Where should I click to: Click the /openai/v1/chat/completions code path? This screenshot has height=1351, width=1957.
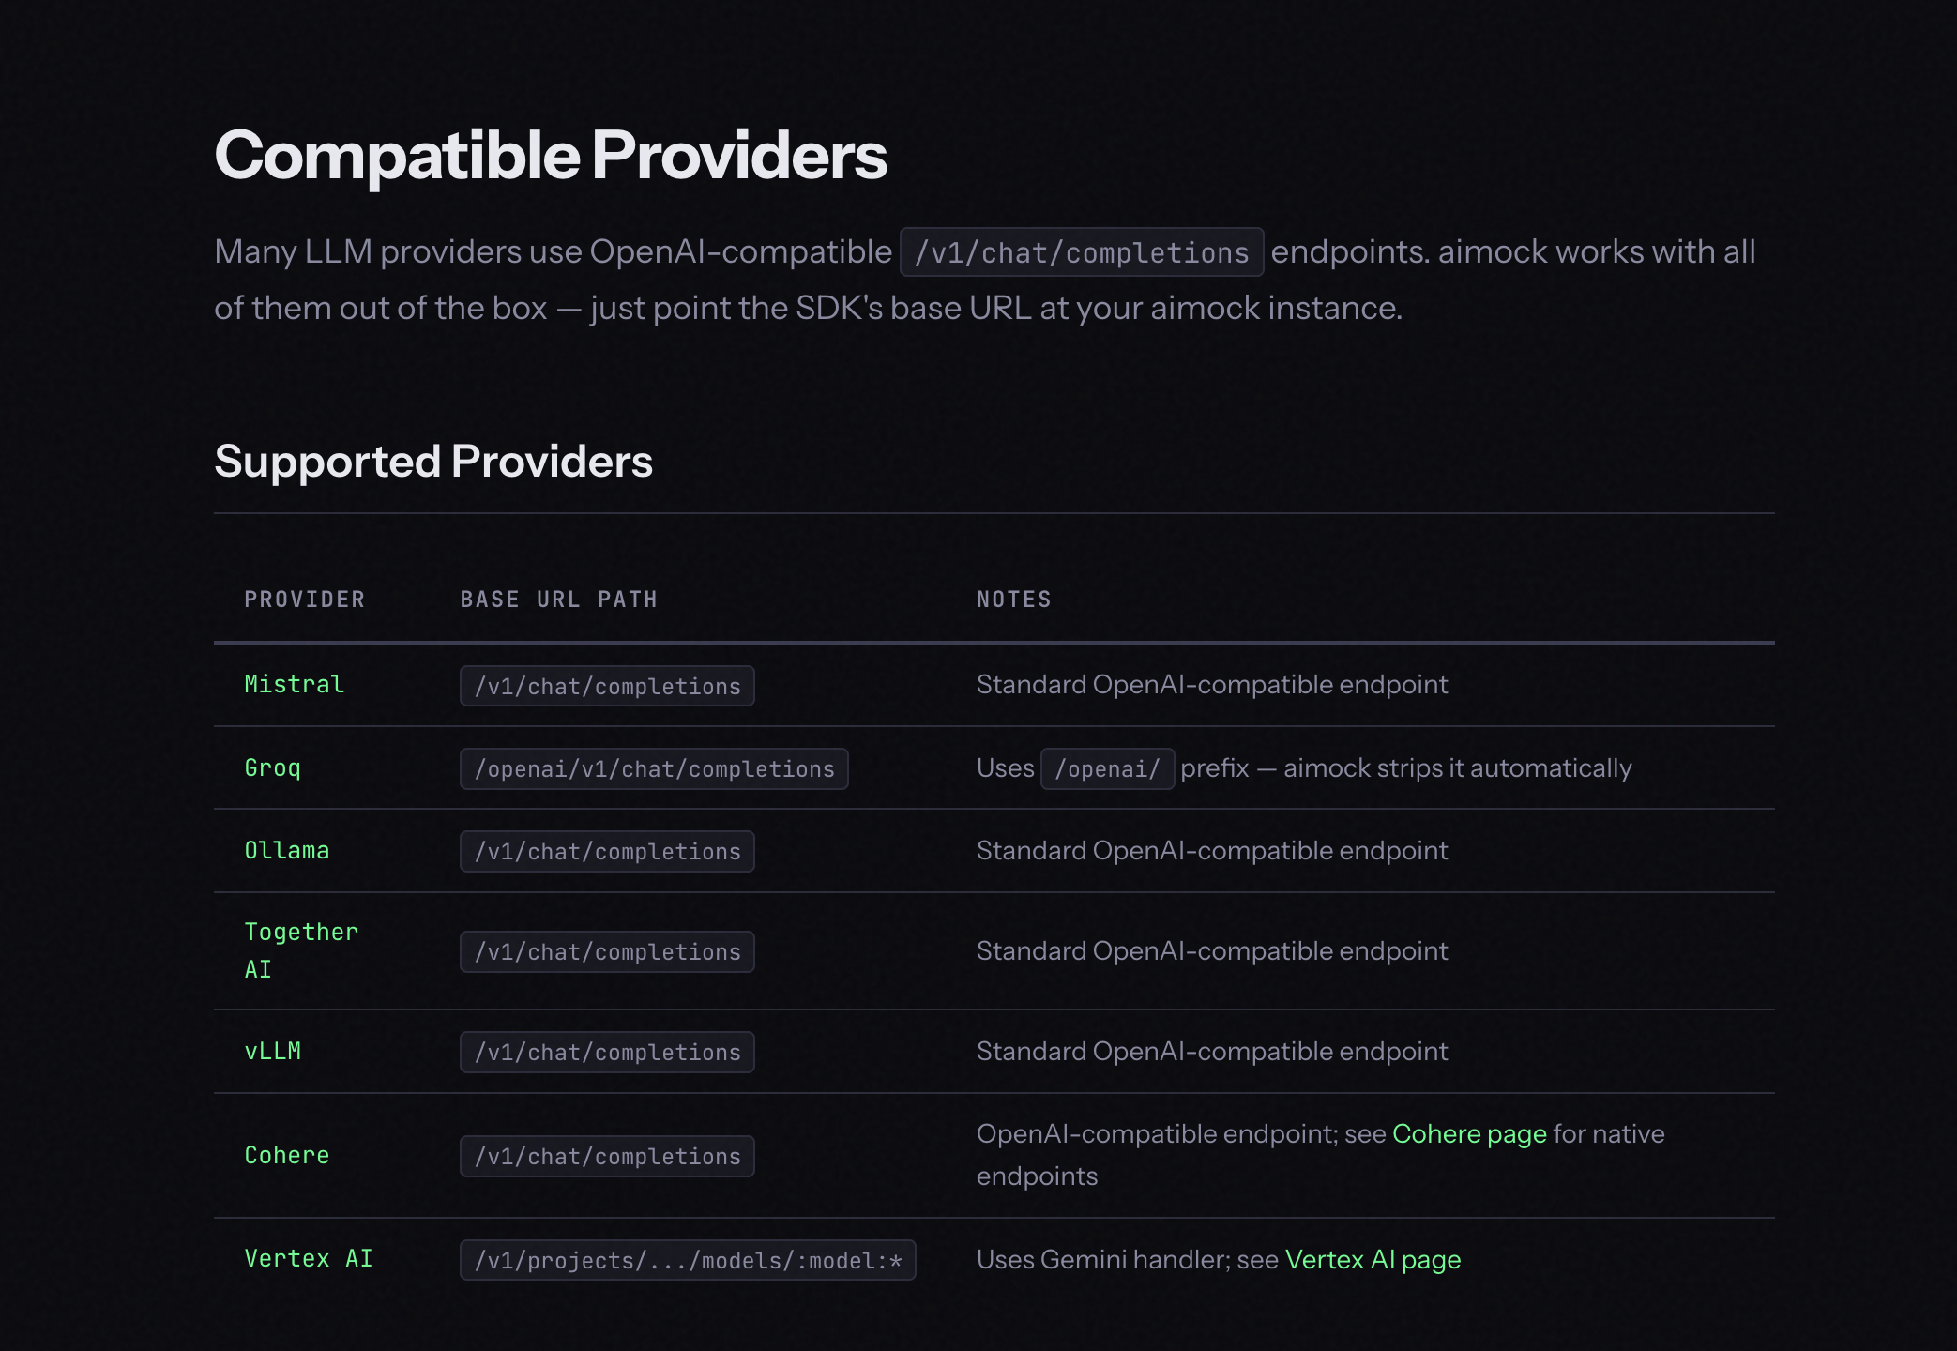point(654,769)
